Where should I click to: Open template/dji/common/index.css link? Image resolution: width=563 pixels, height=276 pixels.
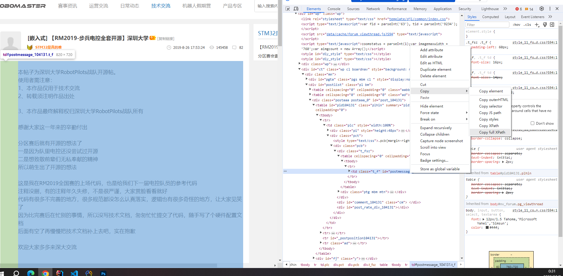click(417, 19)
